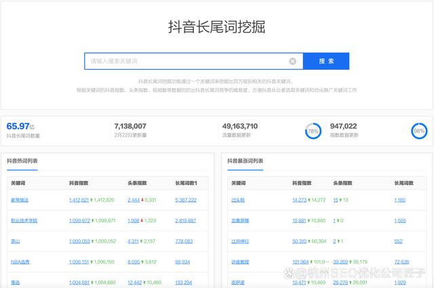Screen dimensions: 434x288
Task: Open long-tail count 99,934
Action: coord(182,262)
